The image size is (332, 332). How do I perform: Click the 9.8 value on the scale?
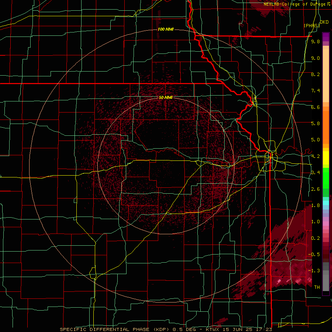coord(315,41)
